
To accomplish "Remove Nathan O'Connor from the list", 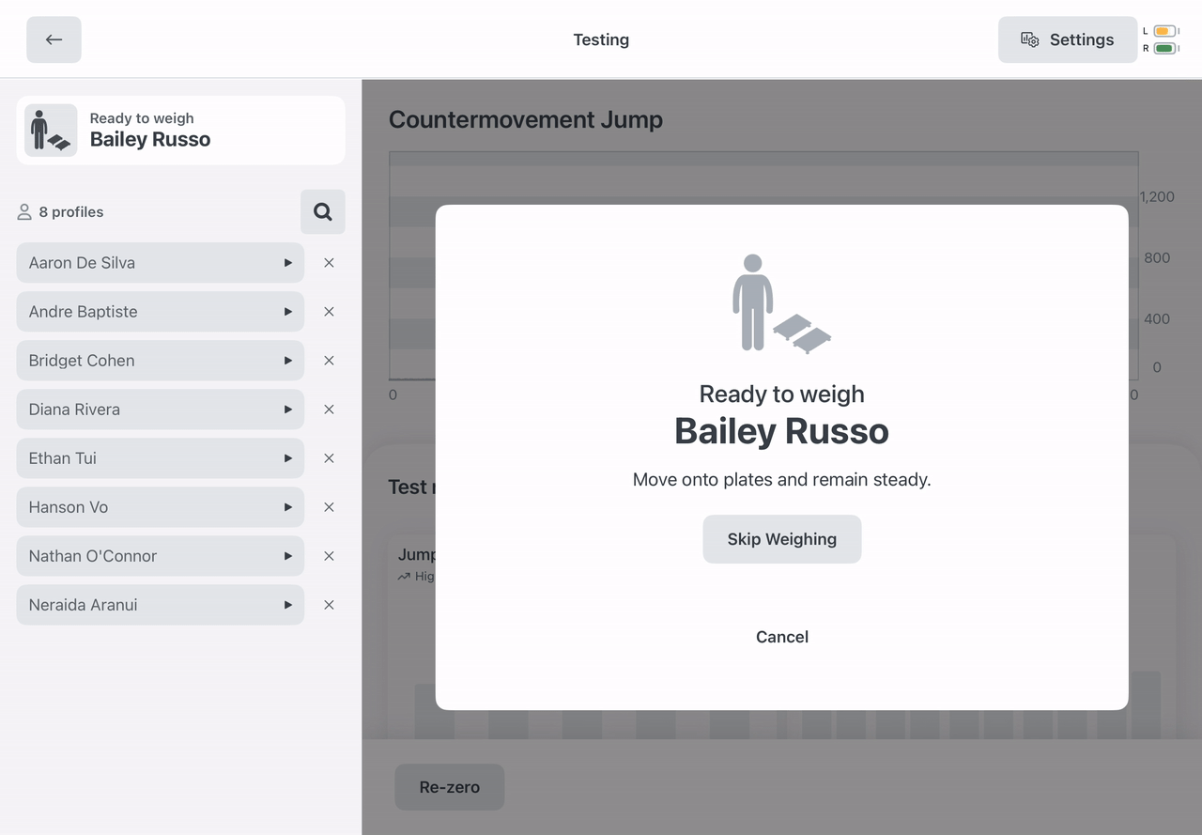I will 329,556.
